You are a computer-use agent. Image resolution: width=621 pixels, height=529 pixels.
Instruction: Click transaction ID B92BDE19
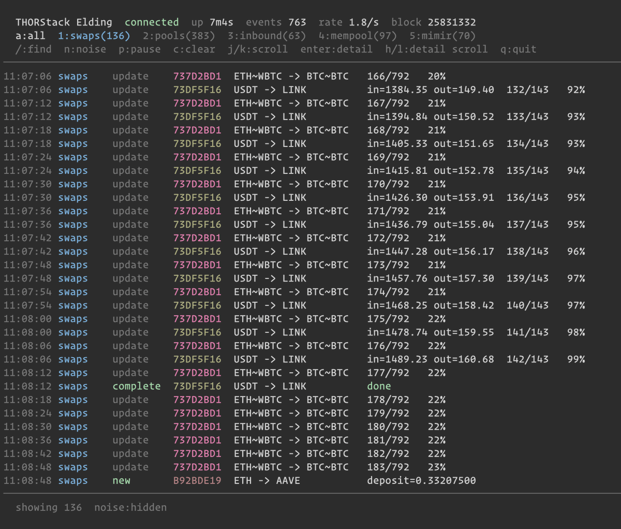[x=197, y=480]
